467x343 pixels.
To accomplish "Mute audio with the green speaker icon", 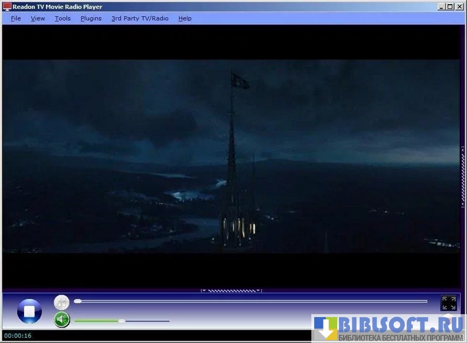I will click(62, 319).
